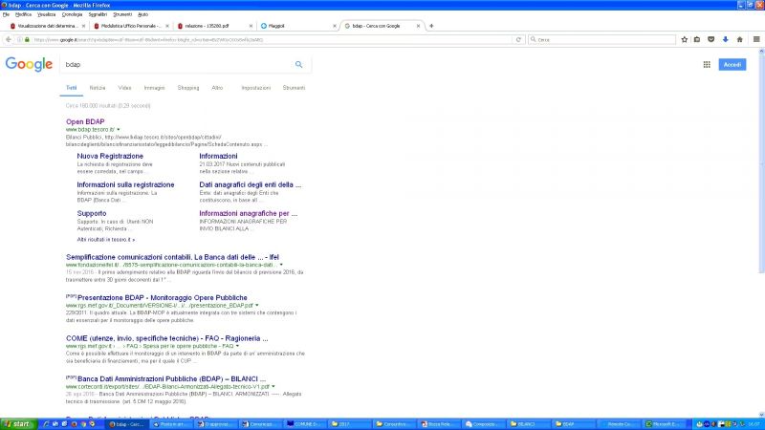The height and width of the screenshot is (430, 765).
Task: Open the BDAP folder taskbar item
Action: click(574, 424)
